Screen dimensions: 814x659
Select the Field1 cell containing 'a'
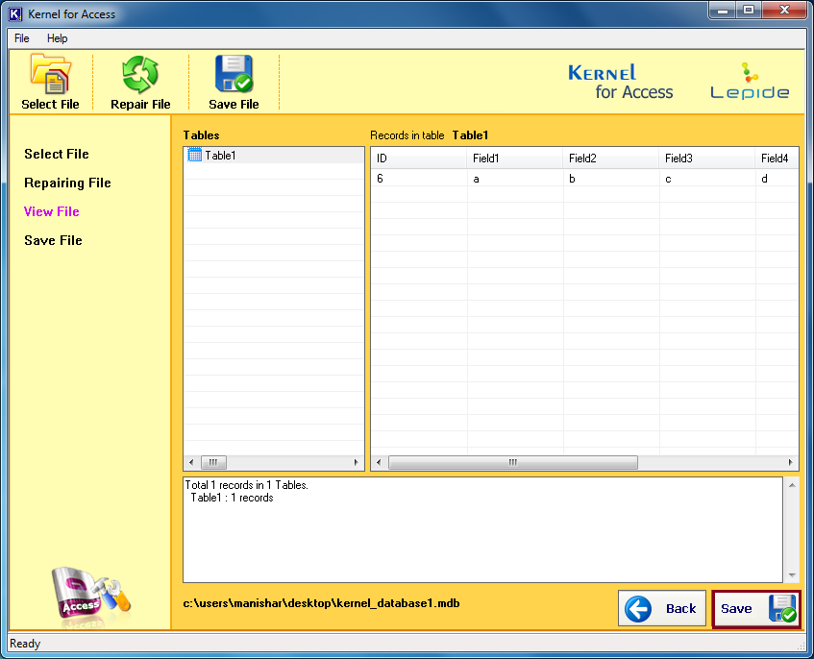coord(515,179)
